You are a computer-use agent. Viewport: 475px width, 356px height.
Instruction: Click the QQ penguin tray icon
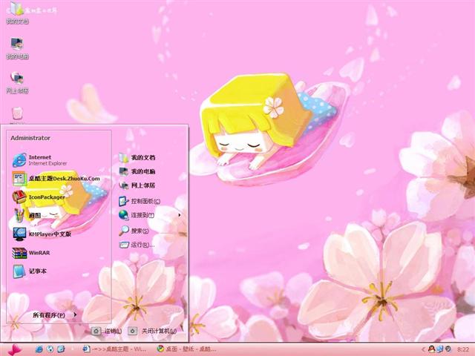(432, 349)
